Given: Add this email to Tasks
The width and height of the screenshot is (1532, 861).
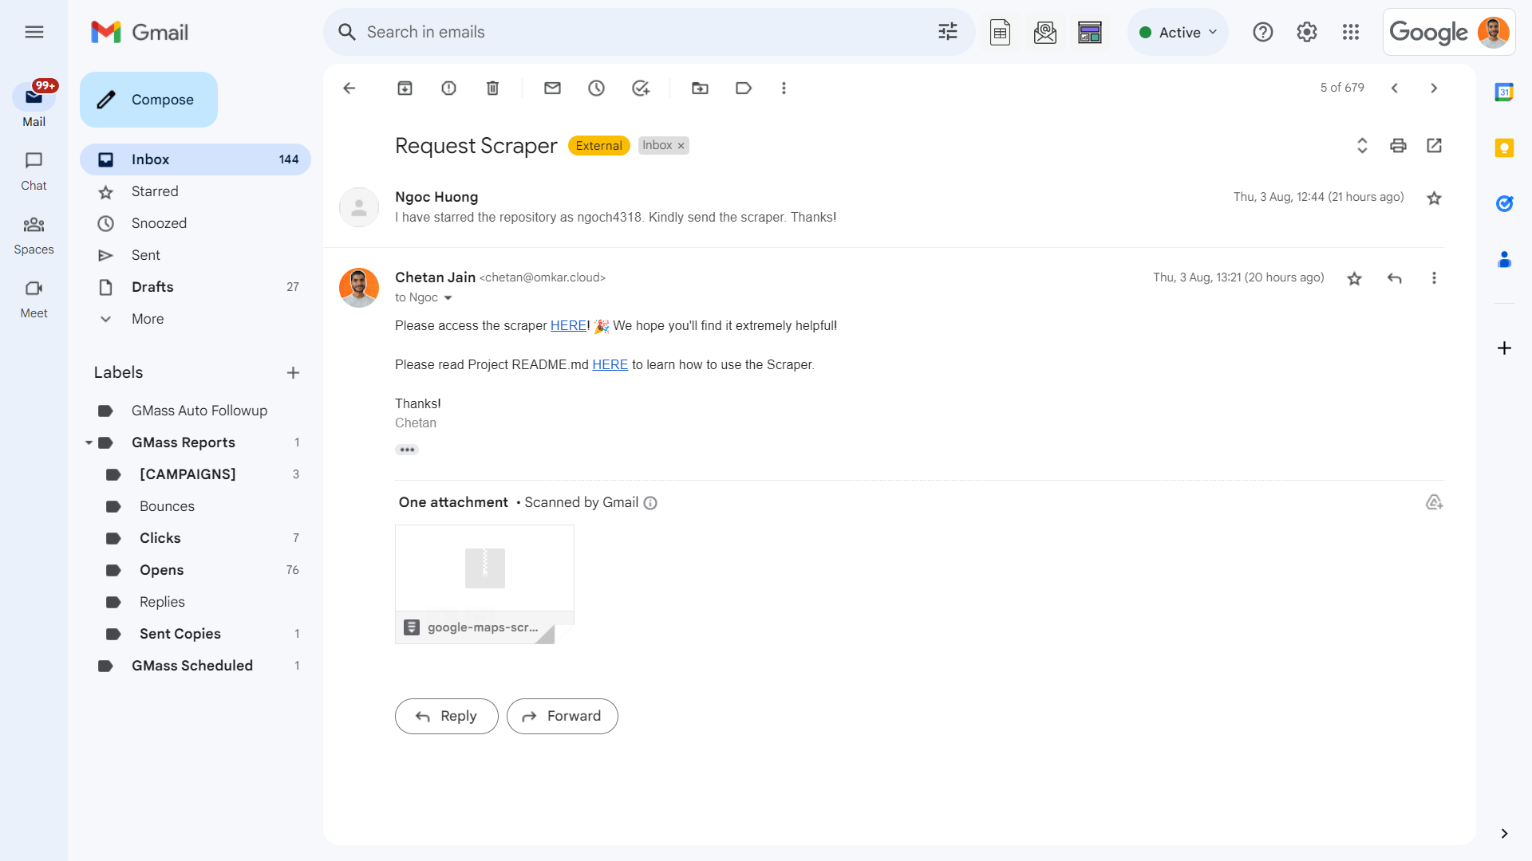Looking at the screenshot, I should 640,88.
